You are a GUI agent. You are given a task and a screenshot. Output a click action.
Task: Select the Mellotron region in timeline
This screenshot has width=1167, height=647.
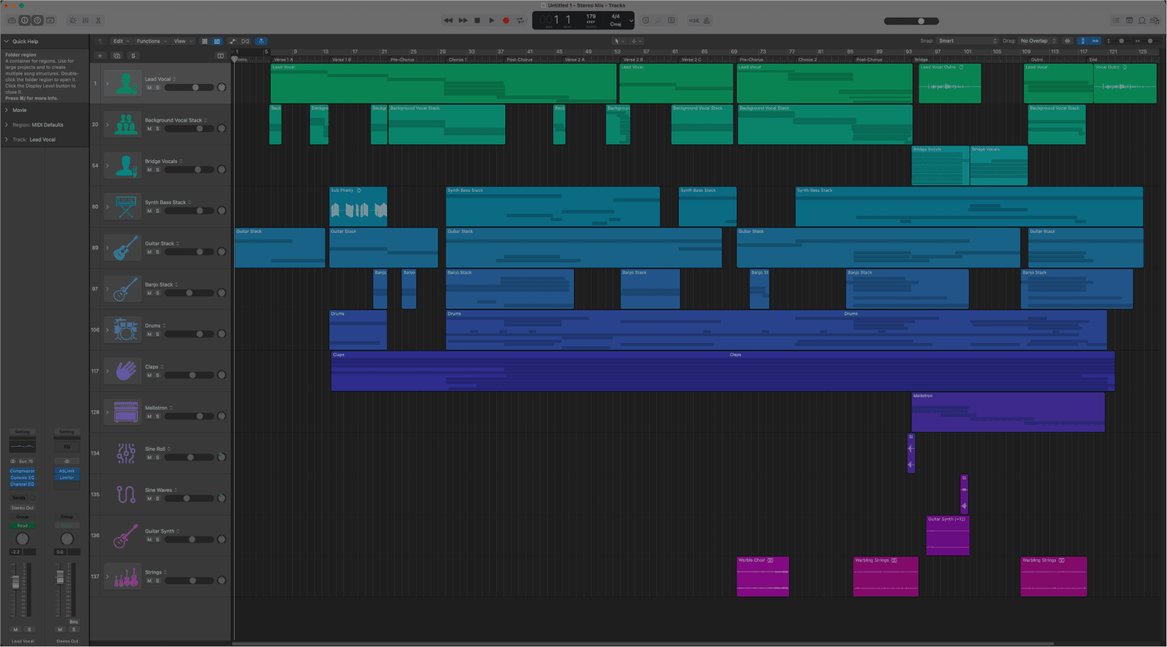(1007, 412)
